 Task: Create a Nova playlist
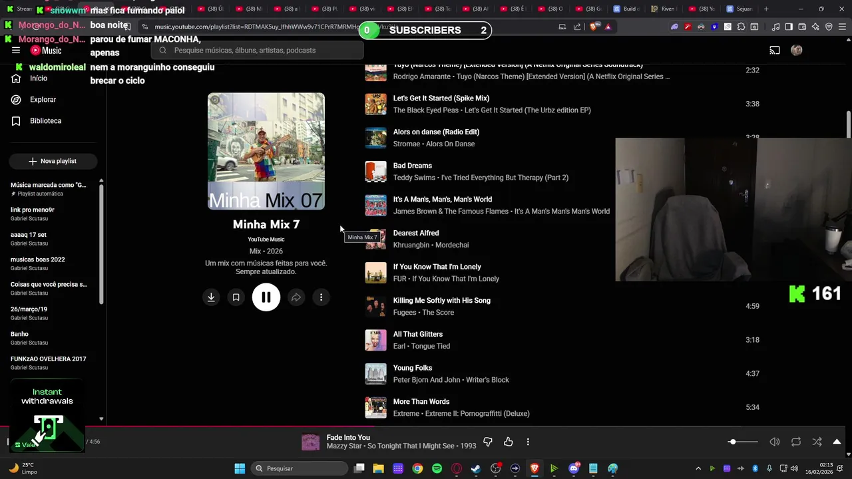[x=53, y=161]
